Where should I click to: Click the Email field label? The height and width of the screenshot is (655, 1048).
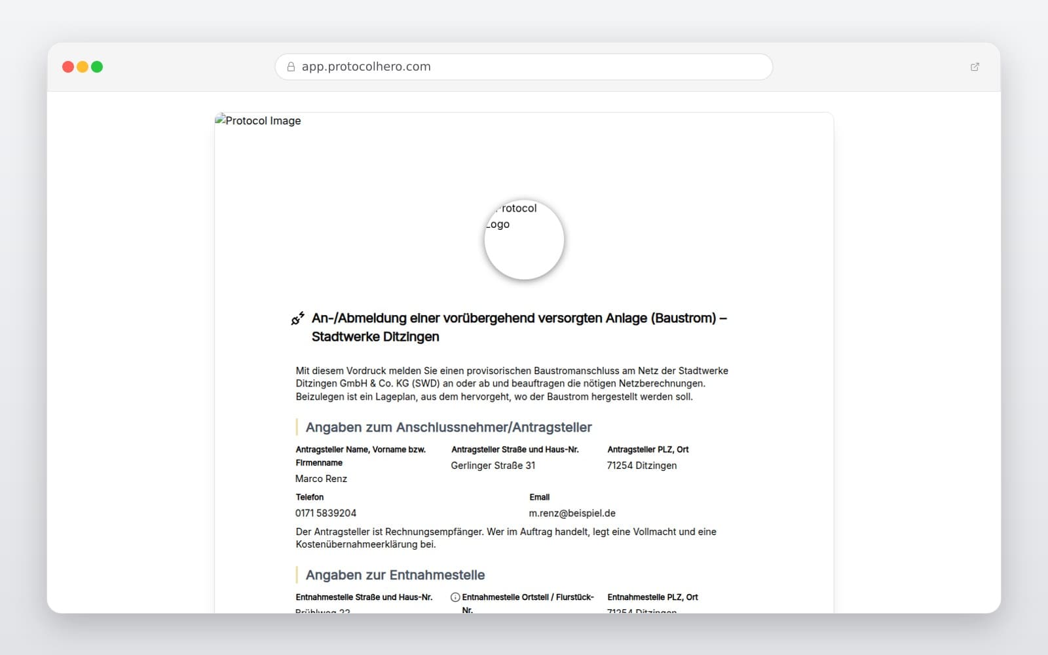[540, 497]
